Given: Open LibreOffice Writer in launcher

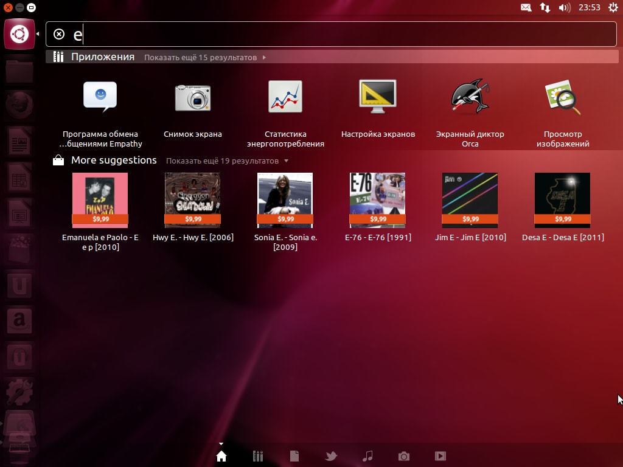Looking at the screenshot, I should tap(19, 140).
